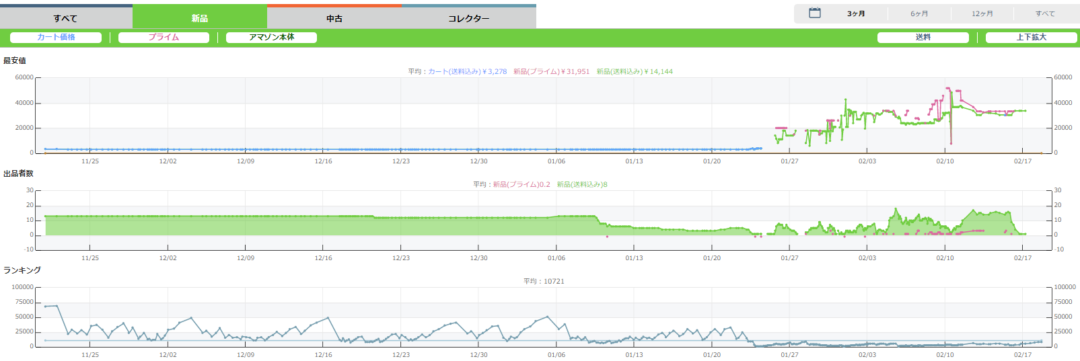Switch to the すべて condition tab
This screenshot has height=361, width=1080.
(x=66, y=18)
